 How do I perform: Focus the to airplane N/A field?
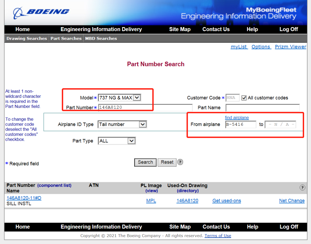280,125
